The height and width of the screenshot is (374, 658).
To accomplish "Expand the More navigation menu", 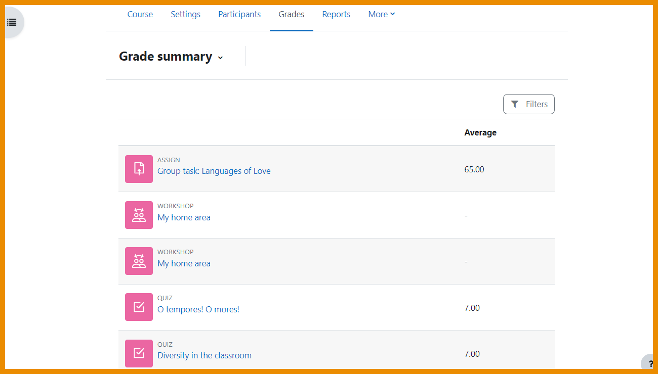I will tap(381, 14).
